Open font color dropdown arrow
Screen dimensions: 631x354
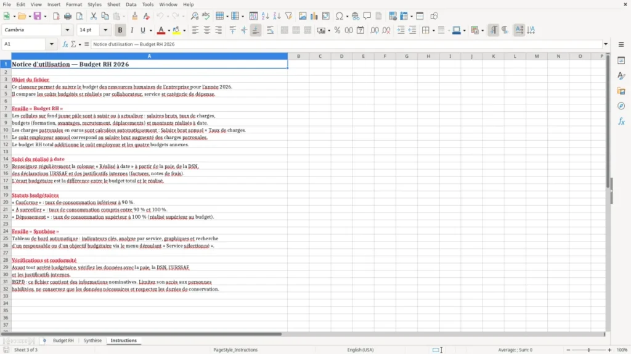[169, 31]
